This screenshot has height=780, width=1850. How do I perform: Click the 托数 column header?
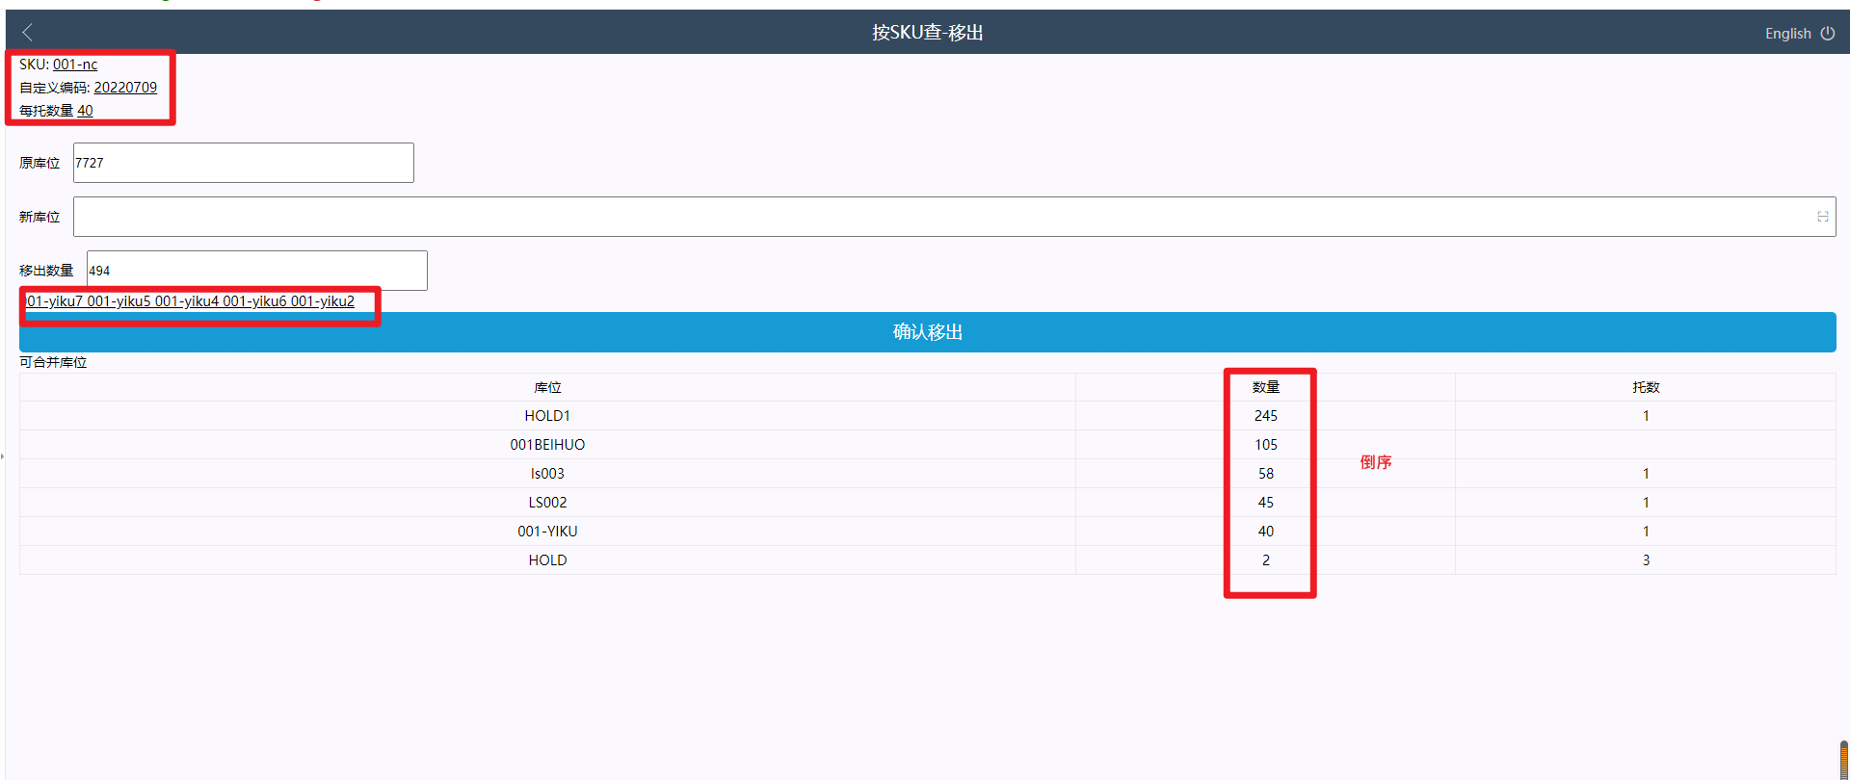[x=1646, y=387]
